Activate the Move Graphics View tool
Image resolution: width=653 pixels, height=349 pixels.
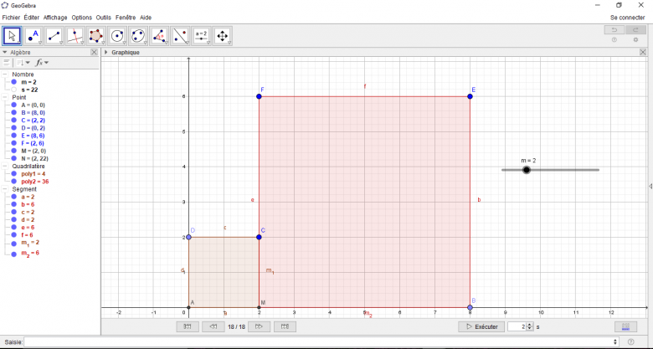222,36
